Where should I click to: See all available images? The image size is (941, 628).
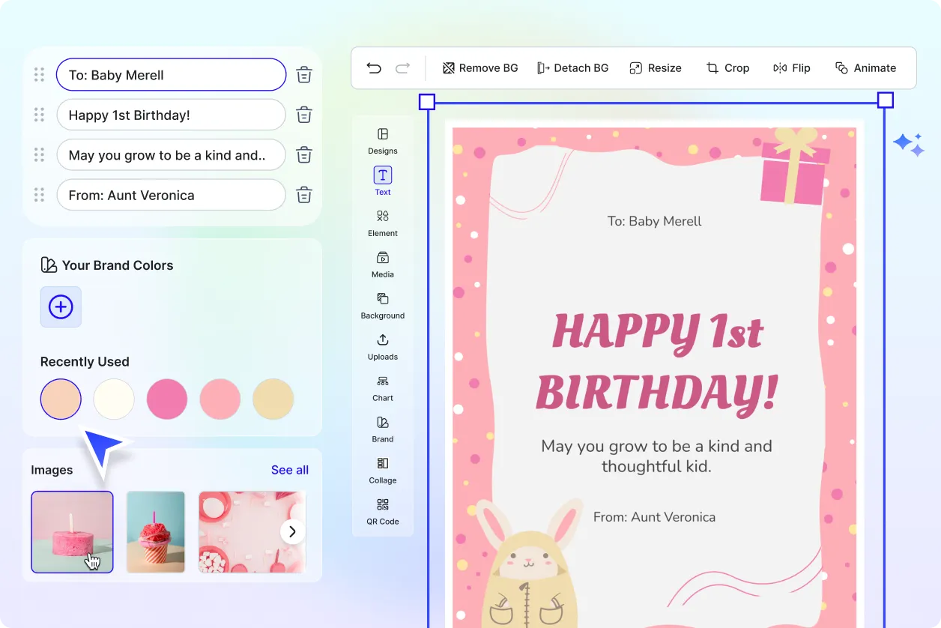tap(290, 470)
